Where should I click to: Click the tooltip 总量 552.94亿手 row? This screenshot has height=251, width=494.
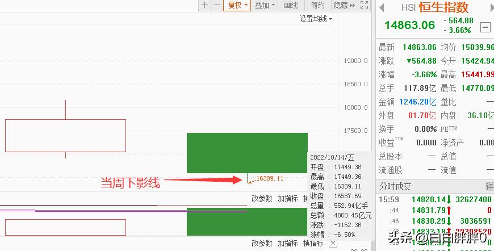pos(338,206)
